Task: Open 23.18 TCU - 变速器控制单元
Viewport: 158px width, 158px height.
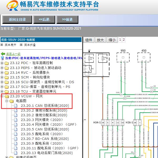Action: (33, 92)
